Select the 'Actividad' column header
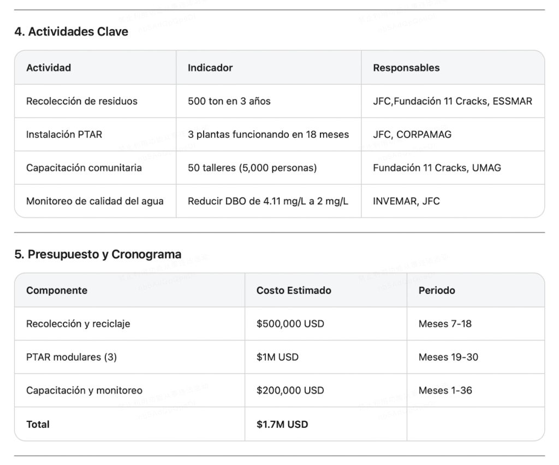The height and width of the screenshot is (465, 559). pyautogui.click(x=49, y=68)
